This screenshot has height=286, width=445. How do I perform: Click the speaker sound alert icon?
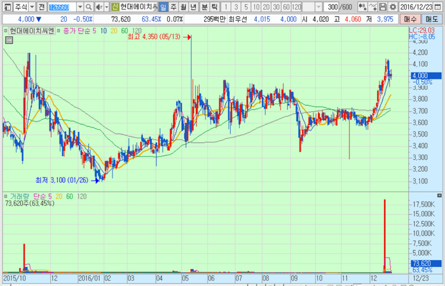tap(100, 6)
